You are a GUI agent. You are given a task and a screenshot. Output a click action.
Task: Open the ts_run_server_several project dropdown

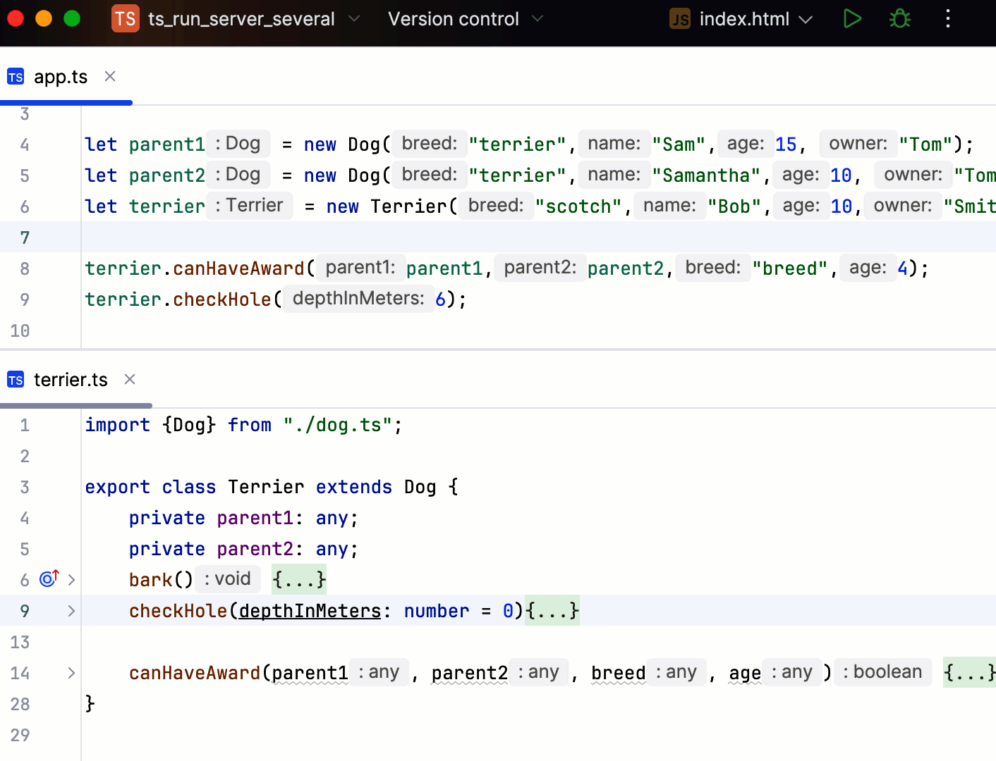(355, 19)
